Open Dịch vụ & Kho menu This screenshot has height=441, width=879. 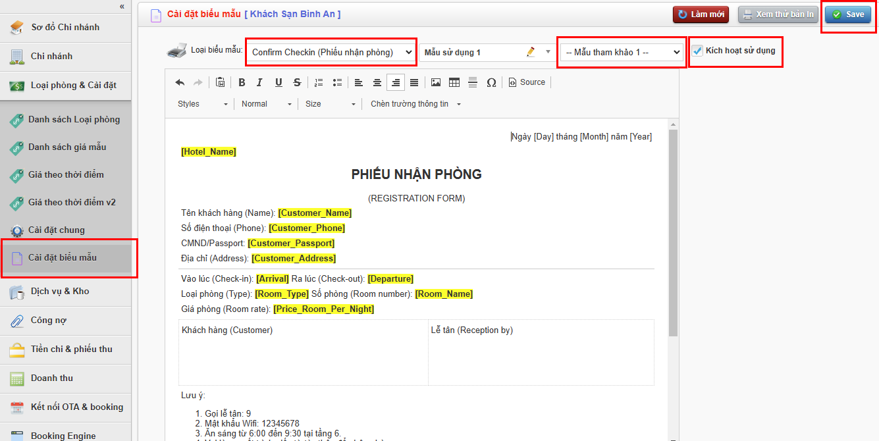(60, 291)
